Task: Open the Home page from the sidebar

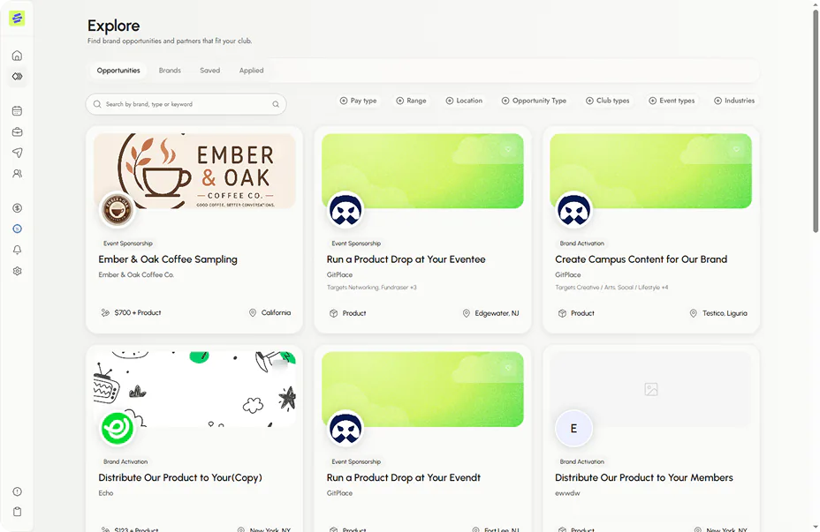Action: click(x=18, y=56)
